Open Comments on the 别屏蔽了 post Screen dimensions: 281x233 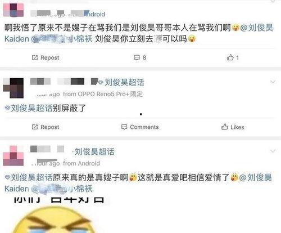[140, 127]
